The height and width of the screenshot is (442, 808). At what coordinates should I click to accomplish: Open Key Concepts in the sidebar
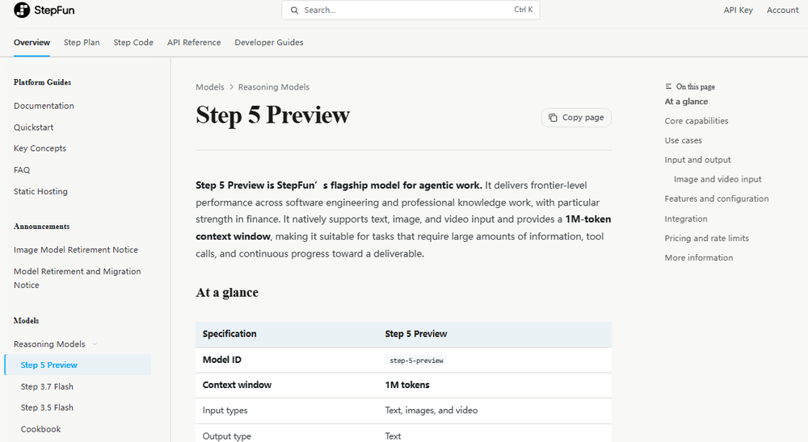coord(40,148)
